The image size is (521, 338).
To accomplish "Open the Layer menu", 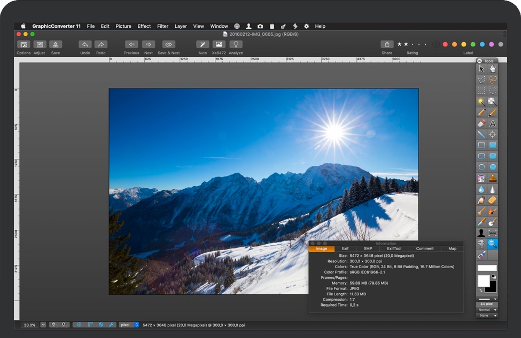I will click(181, 26).
